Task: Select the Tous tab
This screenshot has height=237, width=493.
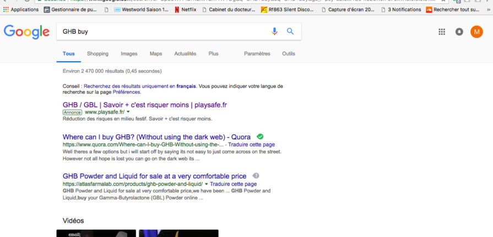Action: [x=68, y=54]
